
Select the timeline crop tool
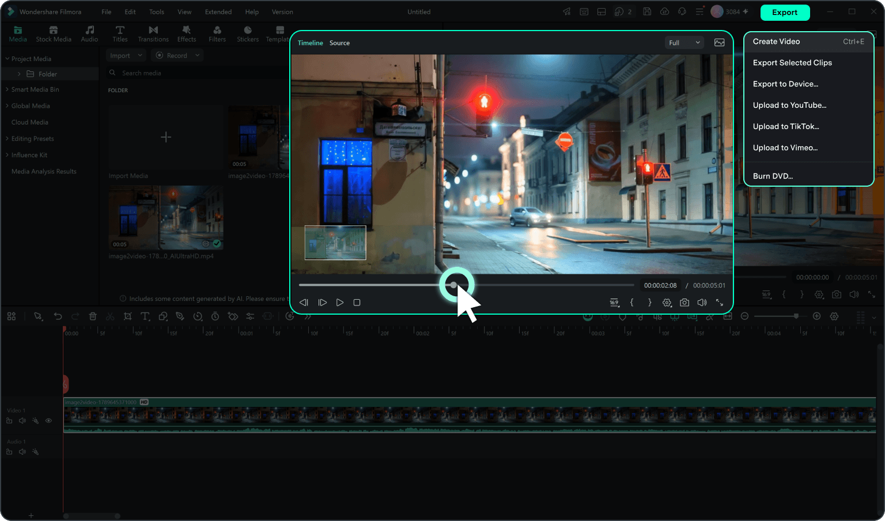(128, 316)
